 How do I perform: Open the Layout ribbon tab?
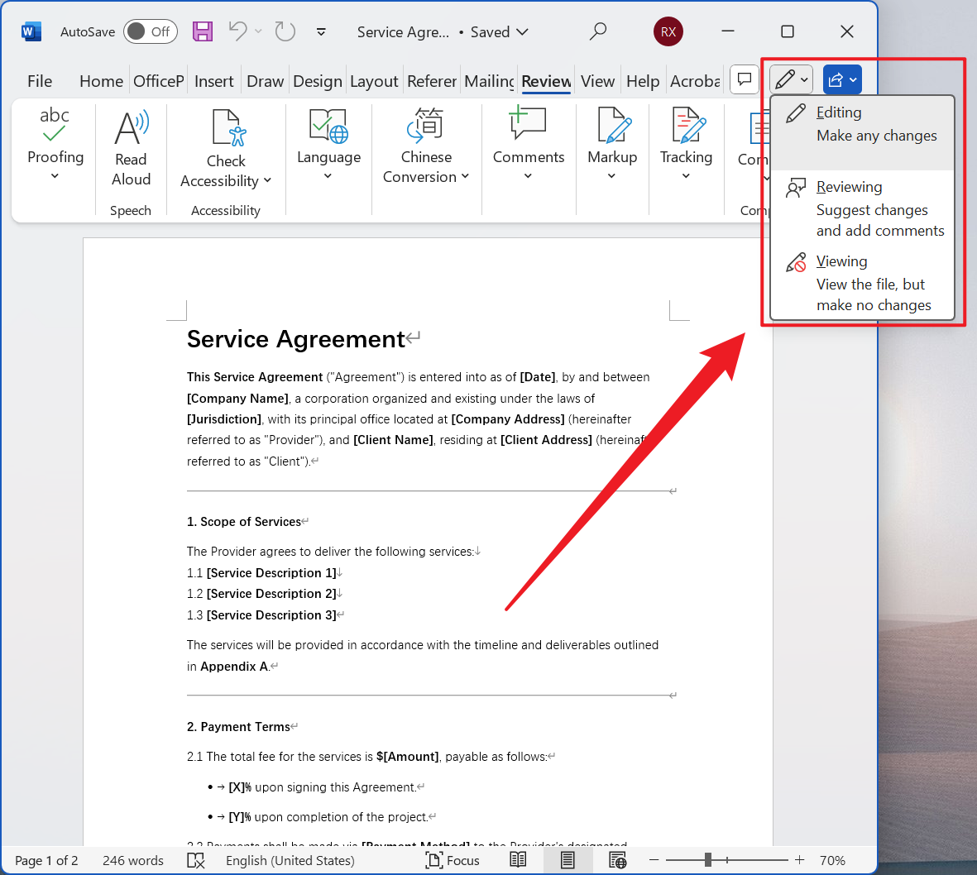point(374,81)
